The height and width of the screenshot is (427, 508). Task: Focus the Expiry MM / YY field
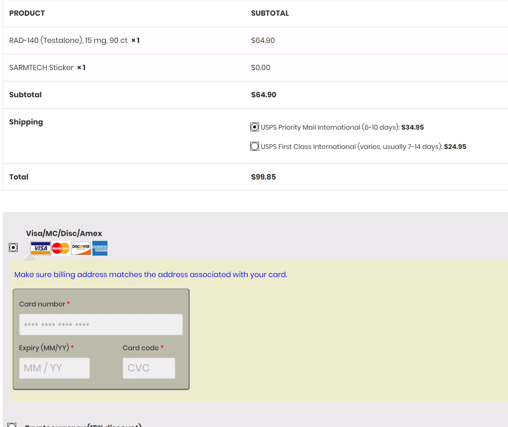click(x=54, y=368)
